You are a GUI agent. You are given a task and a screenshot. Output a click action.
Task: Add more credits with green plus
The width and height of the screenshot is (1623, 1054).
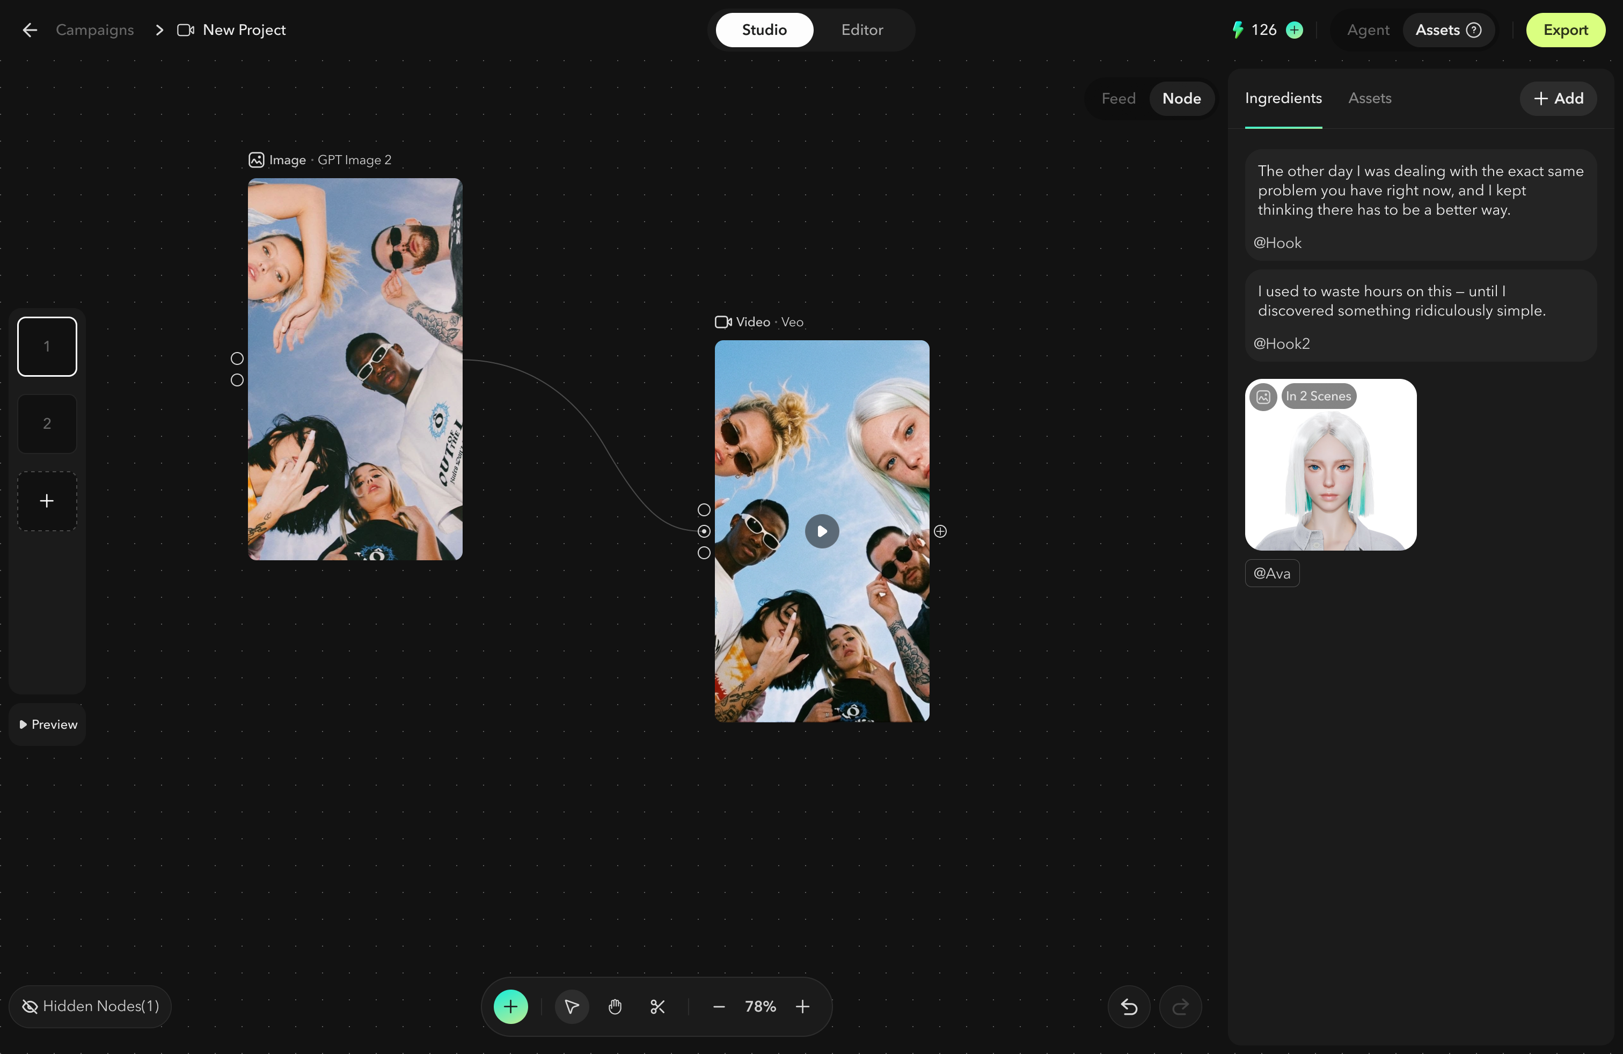1293,30
